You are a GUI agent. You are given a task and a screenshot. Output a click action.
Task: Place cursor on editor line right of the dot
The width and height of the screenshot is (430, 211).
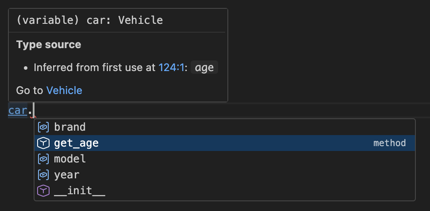pyautogui.click(x=177, y=110)
